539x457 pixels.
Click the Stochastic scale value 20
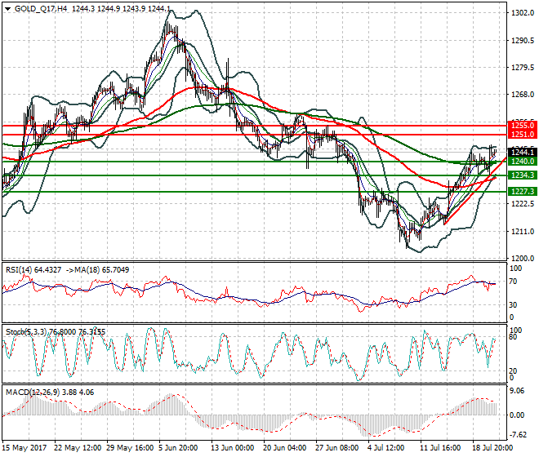[513, 370]
